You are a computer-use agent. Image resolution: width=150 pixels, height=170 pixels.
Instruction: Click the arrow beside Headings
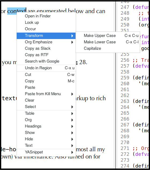(x=72, y=126)
